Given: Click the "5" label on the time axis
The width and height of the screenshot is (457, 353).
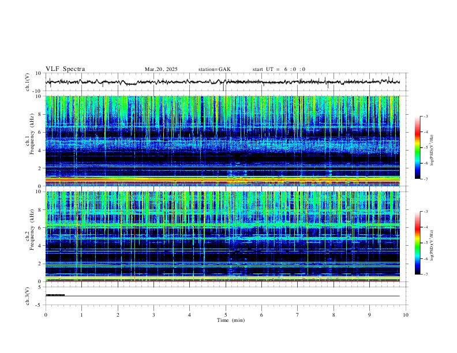Looking at the screenshot, I should click(x=226, y=315).
